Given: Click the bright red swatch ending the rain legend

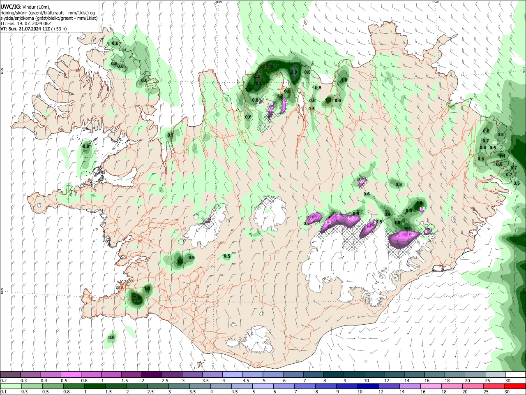Looking at the screenshot, I should tap(514, 386).
